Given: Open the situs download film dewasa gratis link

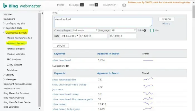Looking at the screenshot, I should [73, 99].
